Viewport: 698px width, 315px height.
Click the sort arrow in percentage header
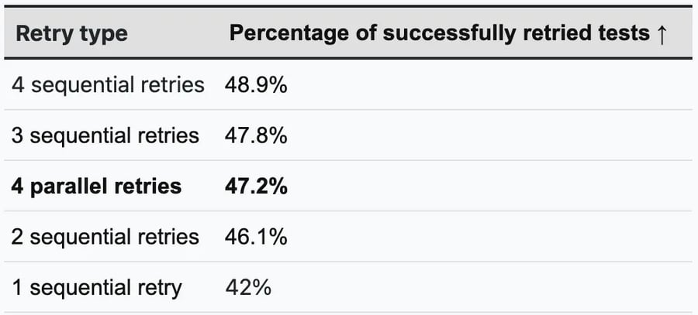click(x=662, y=34)
